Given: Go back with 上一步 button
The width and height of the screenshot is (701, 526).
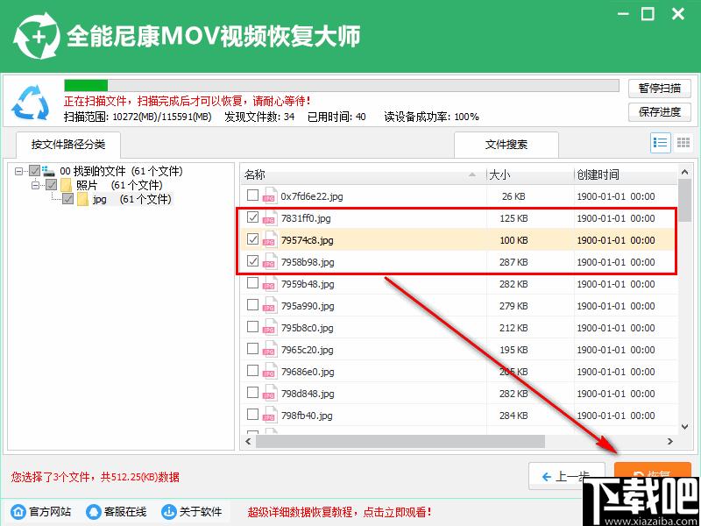Looking at the screenshot, I should (x=566, y=477).
